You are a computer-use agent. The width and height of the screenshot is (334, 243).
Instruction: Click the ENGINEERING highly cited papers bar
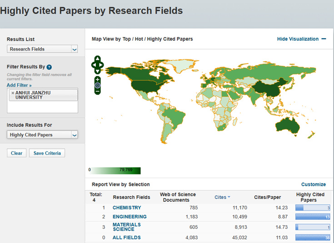(x=313, y=217)
